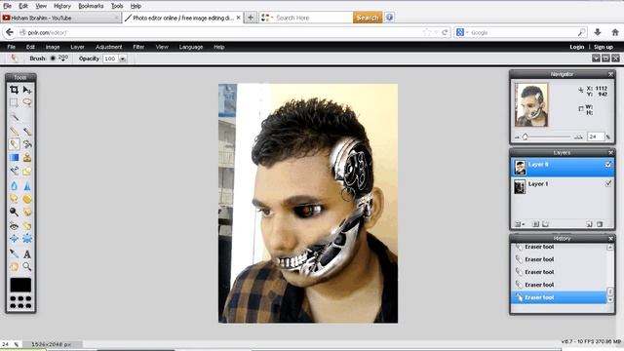The image size is (624, 351).
Task: Select the Type text tool
Action: [27, 253]
